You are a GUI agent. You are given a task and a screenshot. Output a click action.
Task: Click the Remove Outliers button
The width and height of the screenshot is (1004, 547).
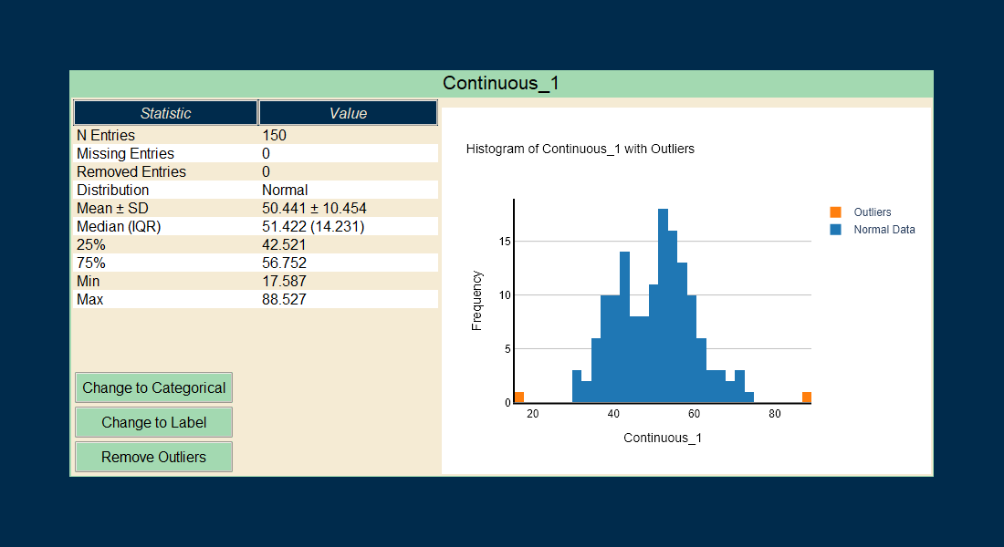(153, 457)
